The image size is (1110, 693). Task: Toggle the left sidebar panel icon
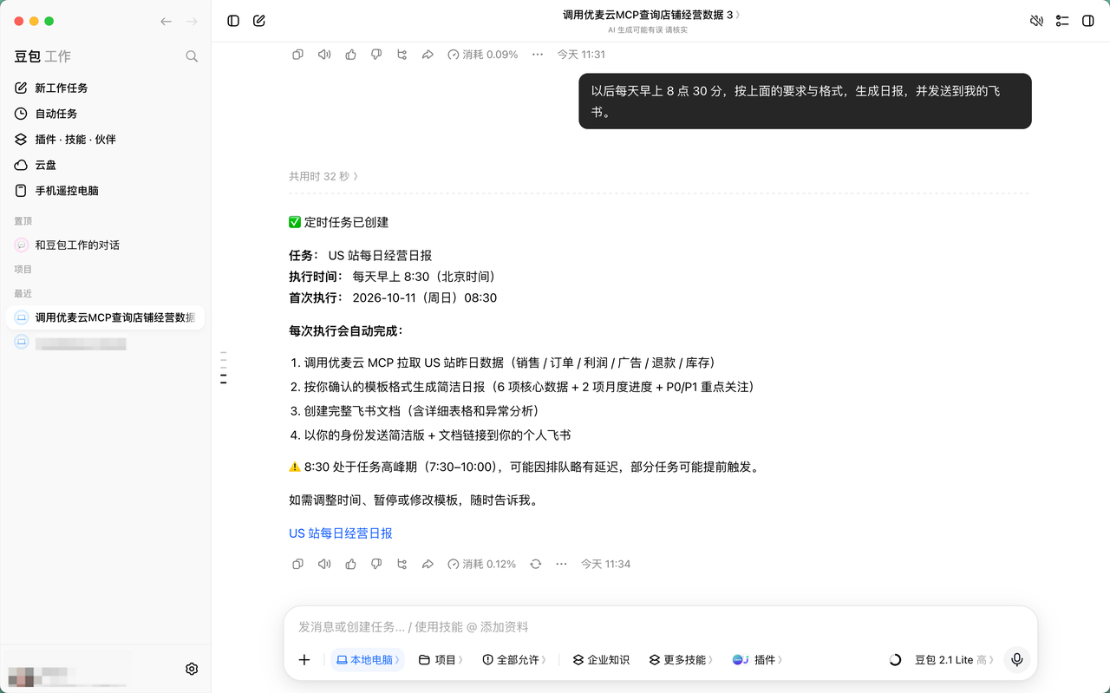point(233,21)
